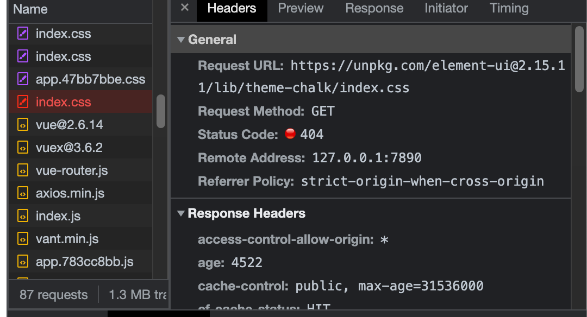Collapse the General section
The width and height of the screenshot is (587, 317).
pos(180,39)
